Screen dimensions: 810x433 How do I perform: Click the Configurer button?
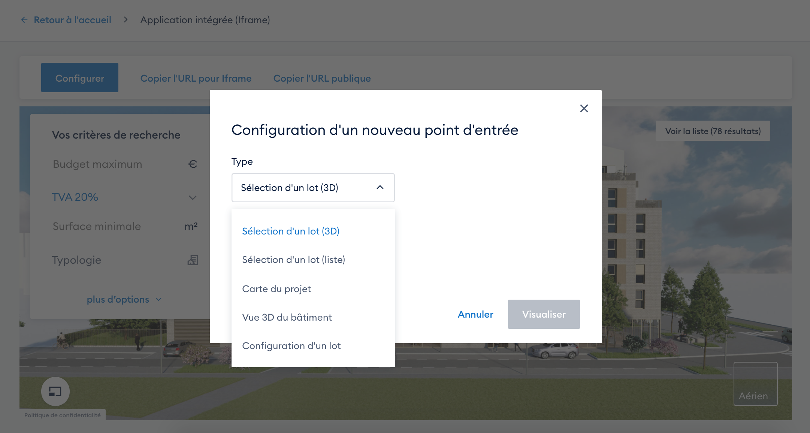(79, 78)
